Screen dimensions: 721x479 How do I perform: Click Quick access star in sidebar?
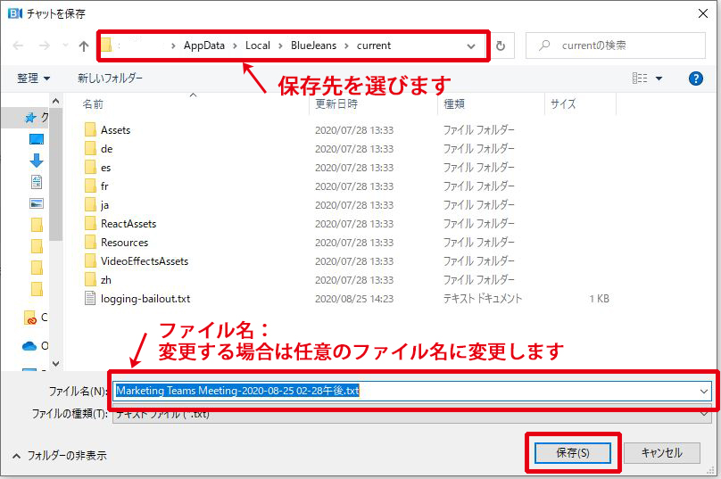[30, 118]
